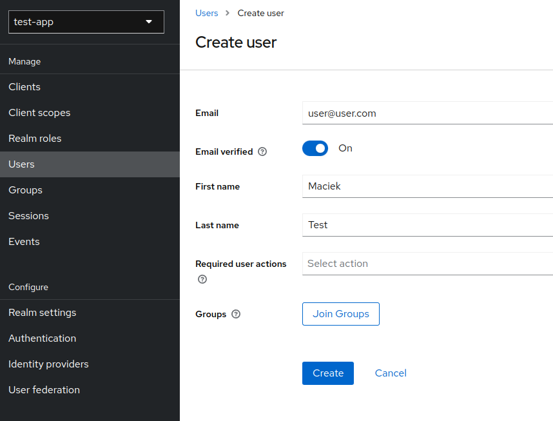This screenshot has width=553, height=421.
Task: Open the Select action dropdown
Action: pos(427,264)
